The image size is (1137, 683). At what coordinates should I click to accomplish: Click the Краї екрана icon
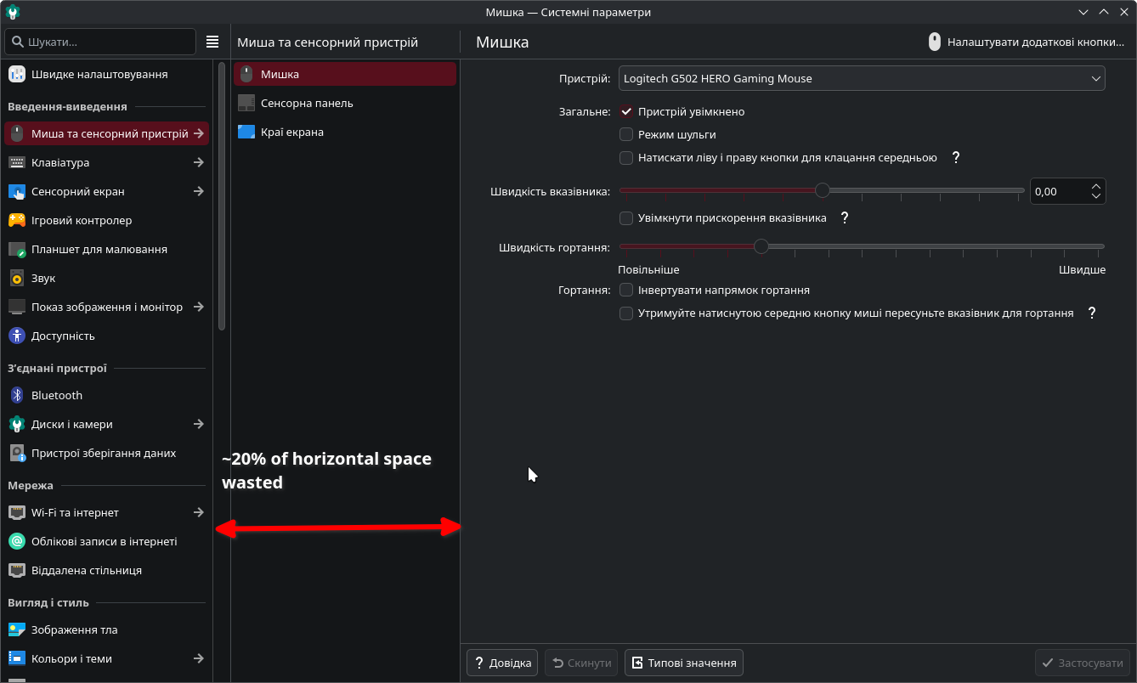click(246, 132)
